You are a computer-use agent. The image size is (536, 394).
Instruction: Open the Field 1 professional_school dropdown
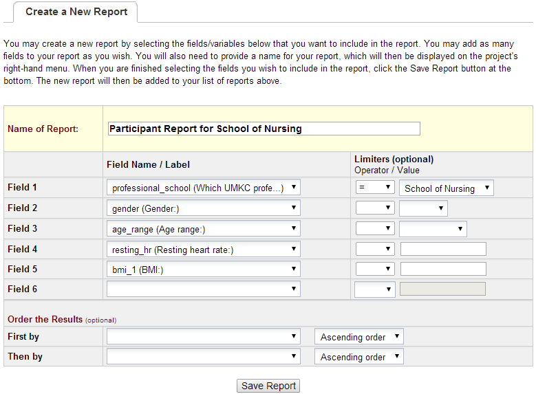pyautogui.click(x=204, y=188)
